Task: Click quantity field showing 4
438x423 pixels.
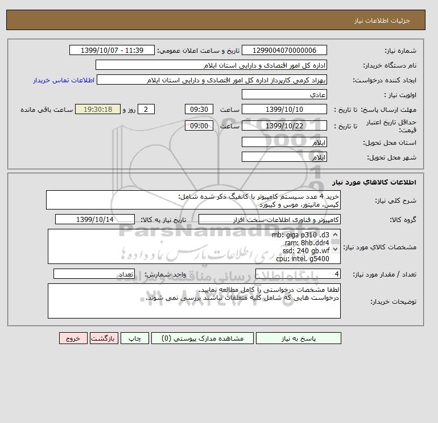Action: tap(297, 274)
